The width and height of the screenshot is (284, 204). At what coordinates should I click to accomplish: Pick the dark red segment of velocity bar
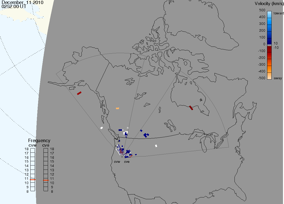[269, 49]
